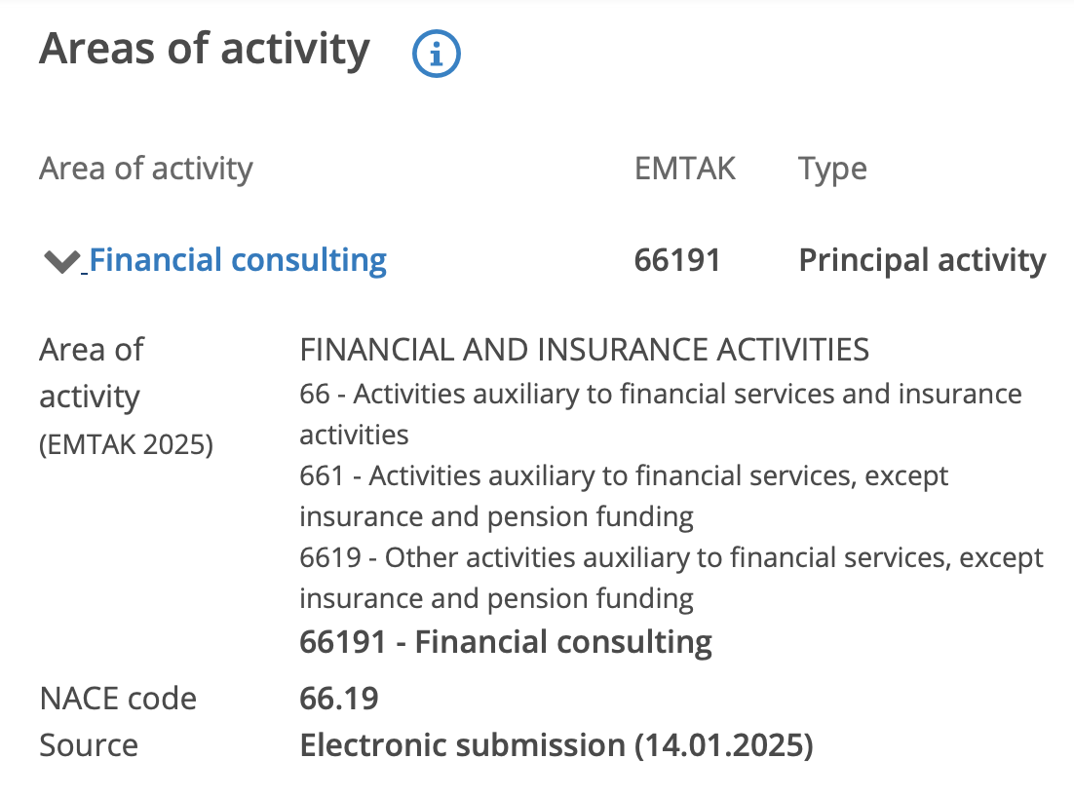1074x797 pixels.
Task: Click the Principal activity type text
Action: point(922,260)
